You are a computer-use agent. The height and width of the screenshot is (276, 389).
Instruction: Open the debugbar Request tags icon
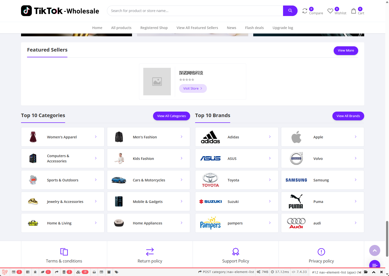pyautogui.click(x=116, y=272)
